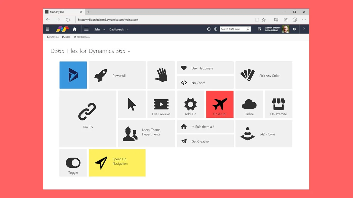Image resolution: width=353 pixels, height=198 pixels.
Task: Open the help question mark
Action: click(304, 29)
